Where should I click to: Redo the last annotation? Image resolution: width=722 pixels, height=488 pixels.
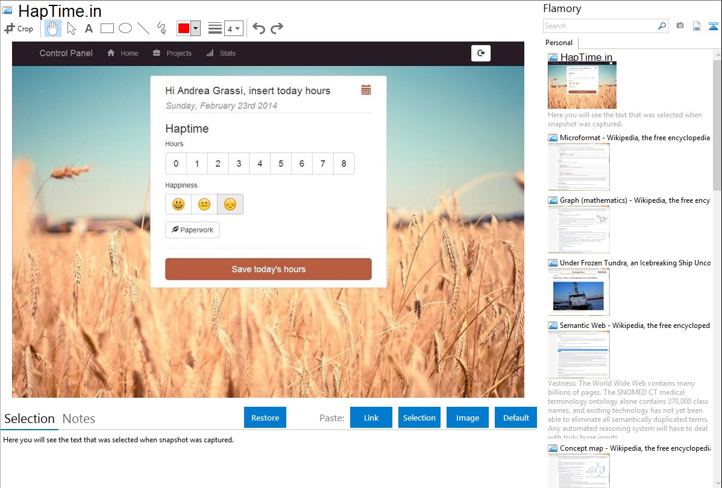tap(277, 28)
